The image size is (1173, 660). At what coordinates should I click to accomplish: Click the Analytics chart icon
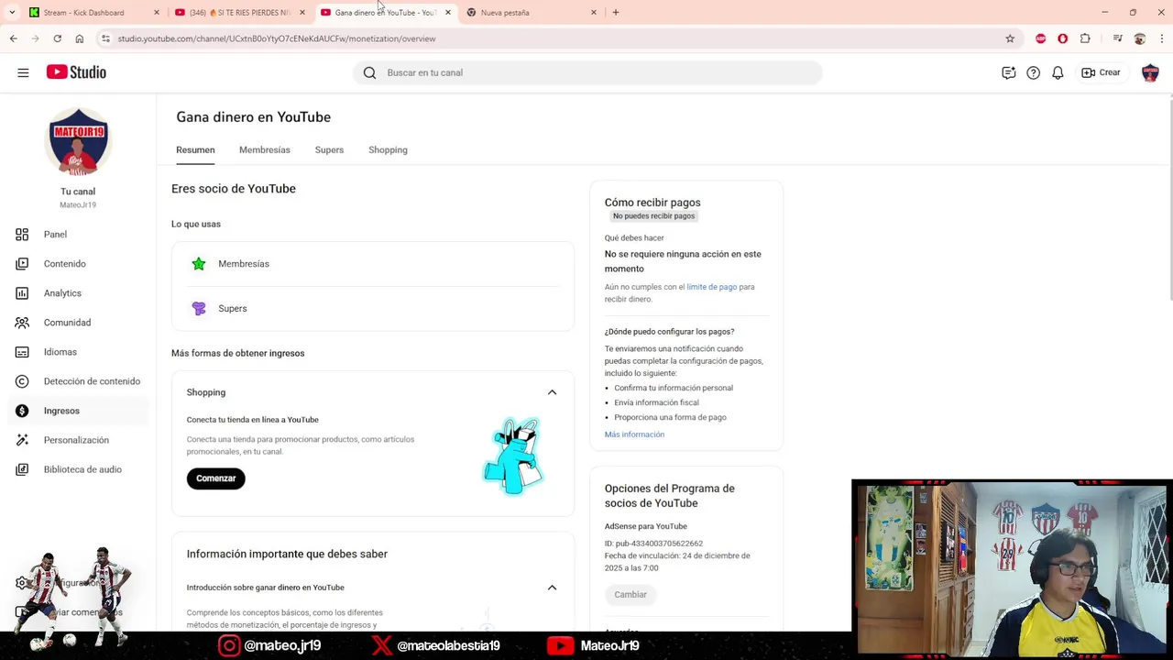point(22,293)
